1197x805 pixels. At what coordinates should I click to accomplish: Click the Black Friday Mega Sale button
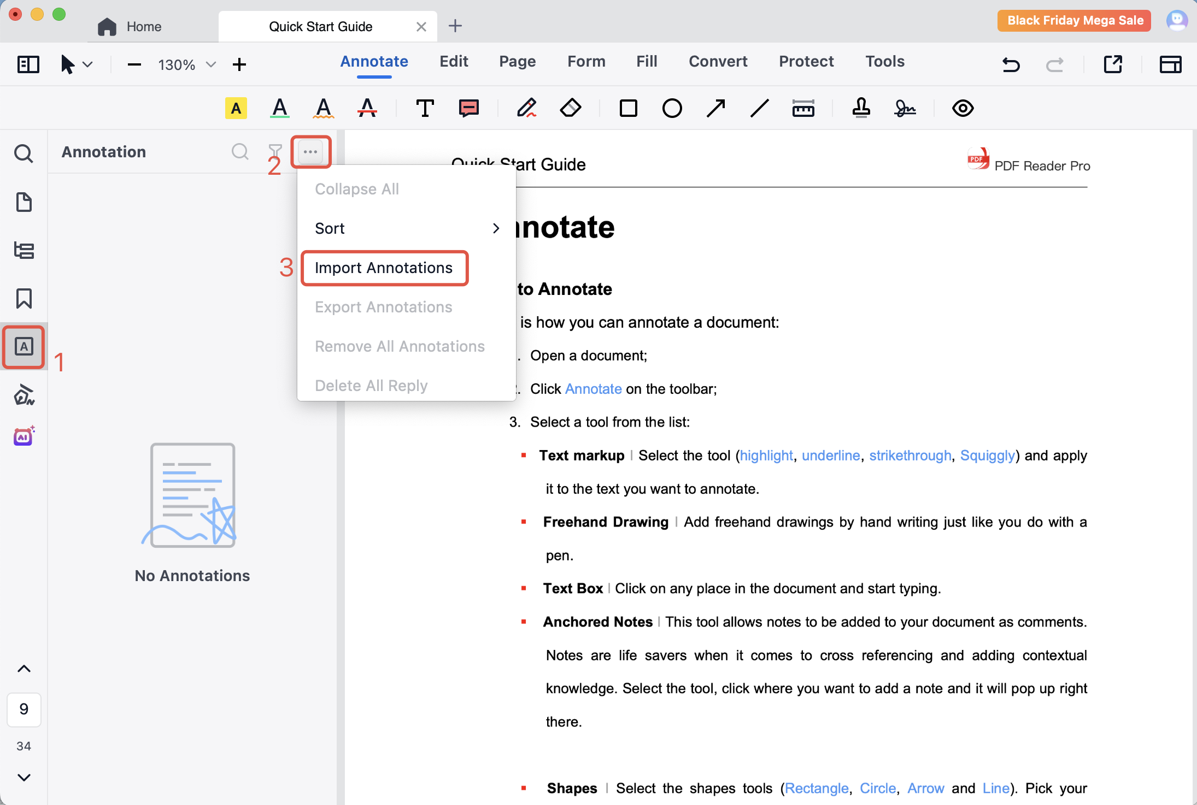(x=1075, y=21)
